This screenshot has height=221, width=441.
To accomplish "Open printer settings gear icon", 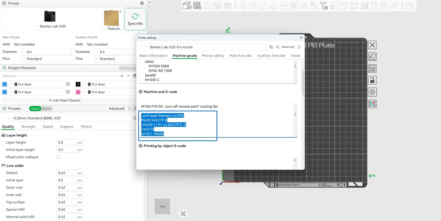I will click(x=142, y=3).
